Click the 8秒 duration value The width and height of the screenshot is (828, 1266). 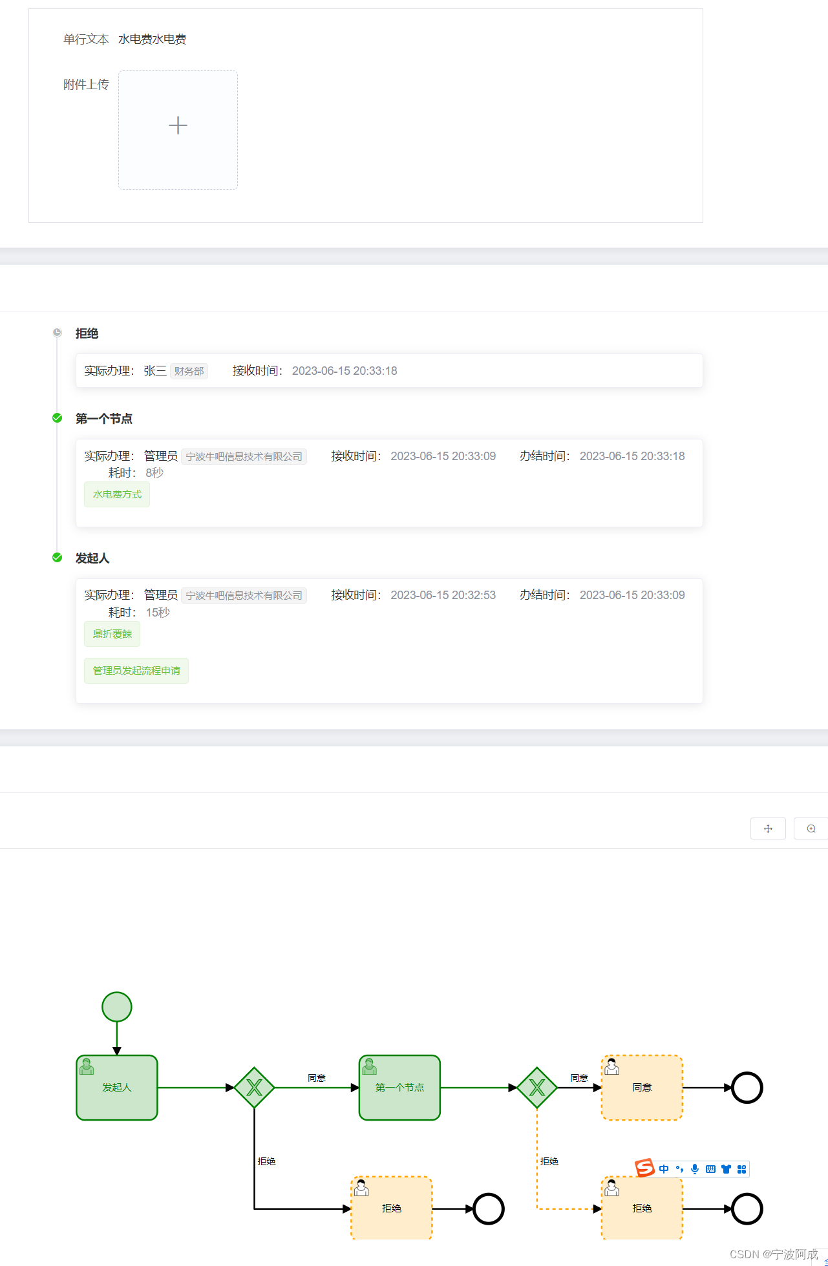click(154, 473)
